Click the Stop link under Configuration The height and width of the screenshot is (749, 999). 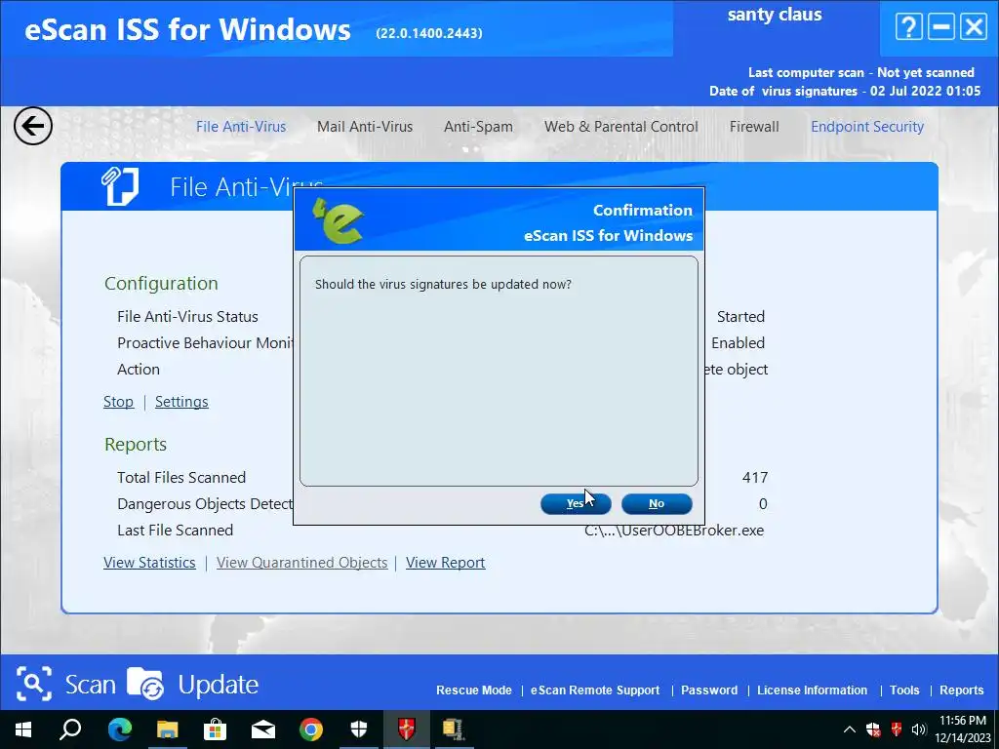118,402
